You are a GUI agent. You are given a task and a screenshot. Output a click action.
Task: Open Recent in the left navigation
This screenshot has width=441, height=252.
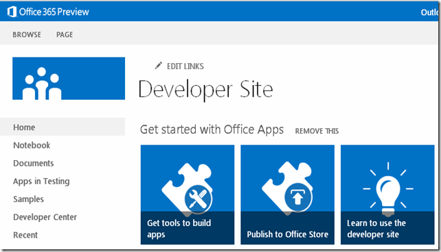point(25,235)
